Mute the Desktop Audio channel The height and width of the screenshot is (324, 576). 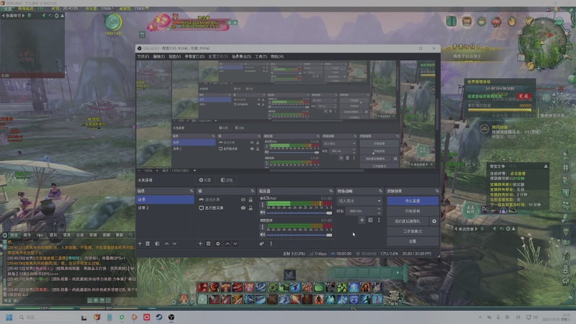(x=263, y=235)
